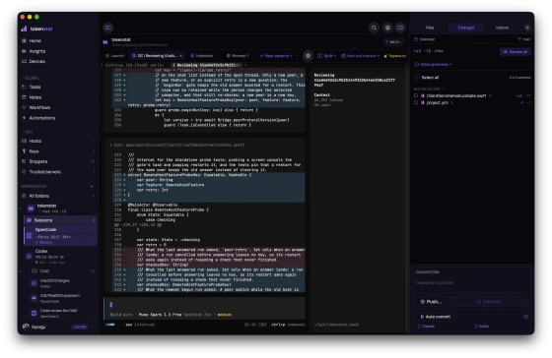Expand the project.yml chevron
The height and width of the screenshot is (358, 552).
click(x=452, y=102)
